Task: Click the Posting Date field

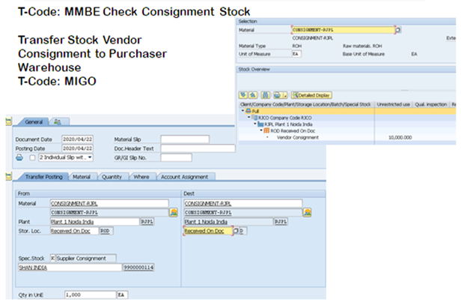Action: point(77,148)
